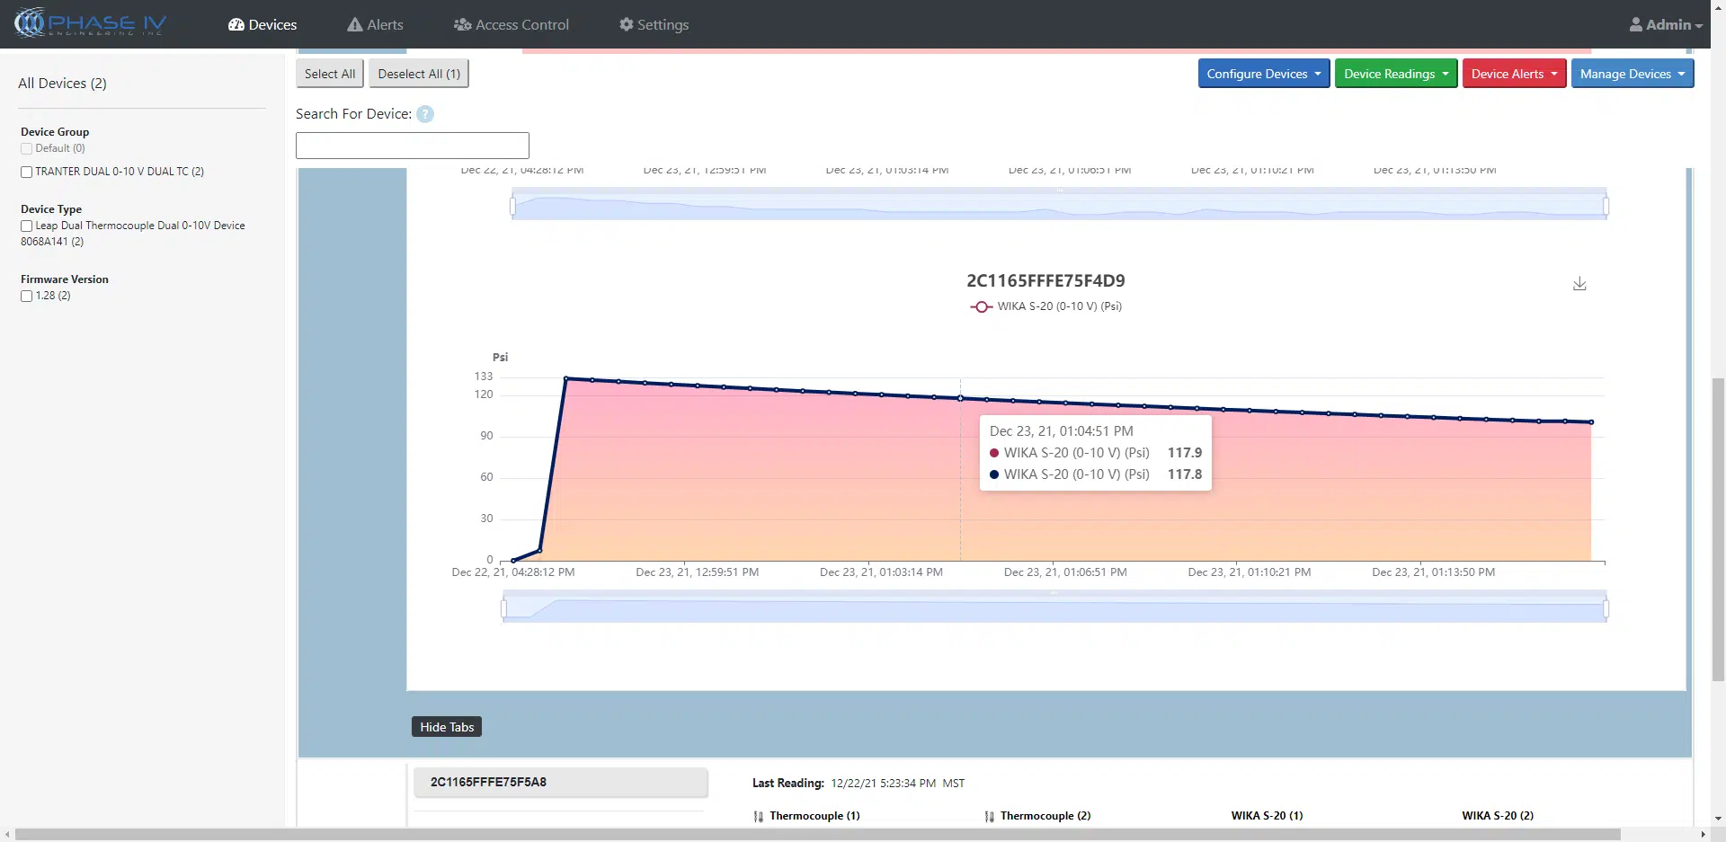Click chart title 2C1165FFFE75F4D9
The width and height of the screenshot is (1726, 842).
click(x=1045, y=280)
